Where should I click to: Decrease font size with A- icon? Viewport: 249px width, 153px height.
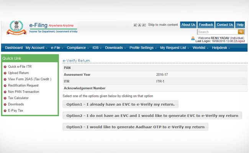coord(135,25)
